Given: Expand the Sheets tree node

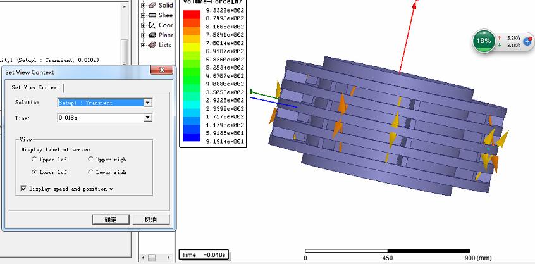Looking at the screenshot, I should pos(144,15).
